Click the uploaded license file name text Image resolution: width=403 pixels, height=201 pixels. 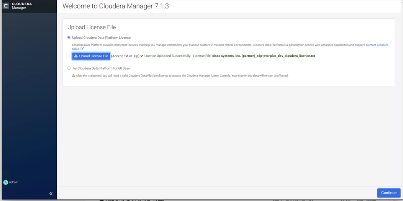(x=264, y=56)
